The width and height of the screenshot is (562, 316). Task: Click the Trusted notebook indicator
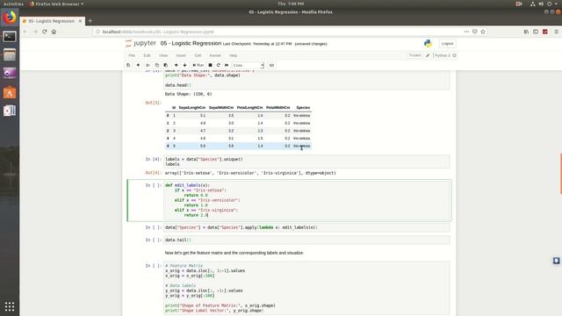pos(414,55)
